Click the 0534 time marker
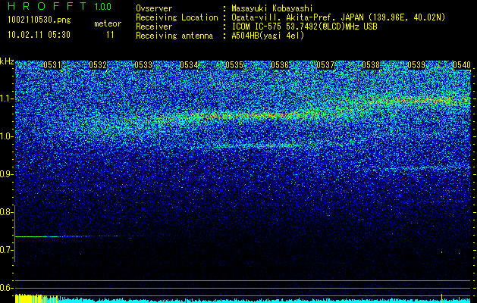The height and width of the screenshot is (303, 477). point(189,65)
